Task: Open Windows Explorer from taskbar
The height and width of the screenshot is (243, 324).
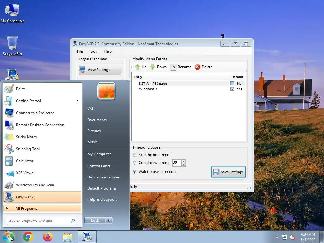Action: [x=67, y=237]
